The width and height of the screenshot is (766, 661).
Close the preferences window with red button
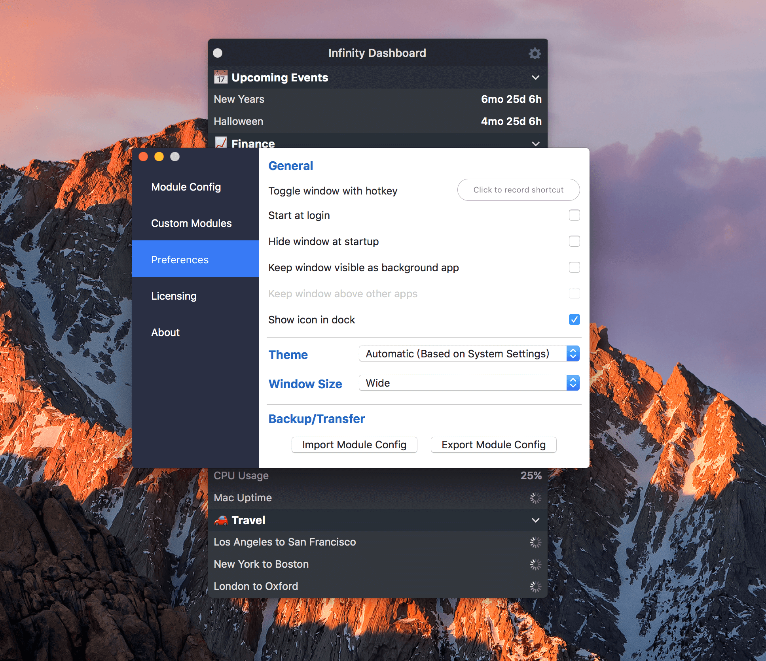143,157
